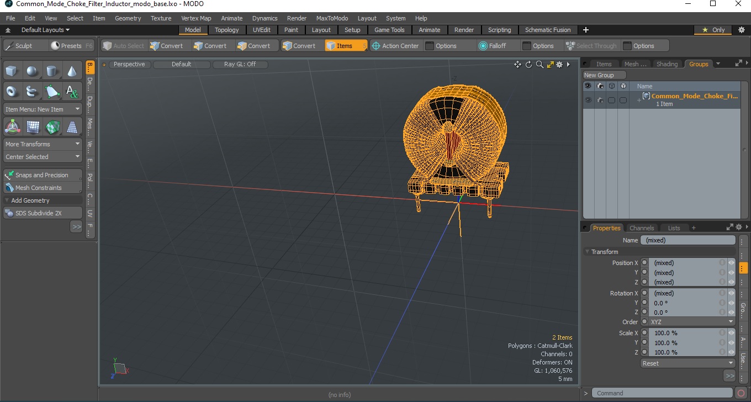
Task: Open the Geometry menu
Action: pos(128,18)
